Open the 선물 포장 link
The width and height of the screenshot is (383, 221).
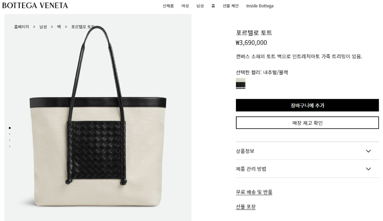(246, 207)
